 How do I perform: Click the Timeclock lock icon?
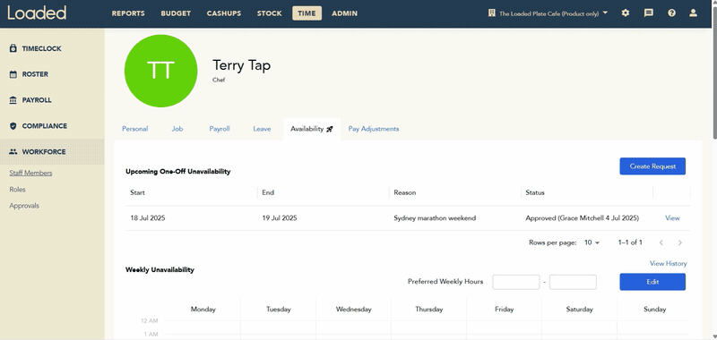[x=13, y=48]
